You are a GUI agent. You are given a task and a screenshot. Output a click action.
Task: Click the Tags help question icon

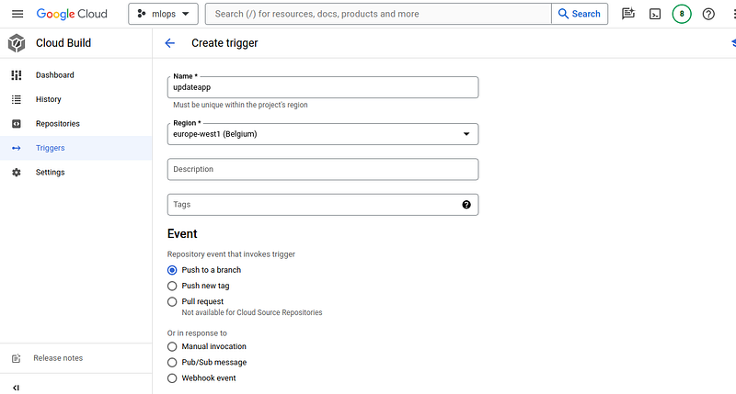(466, 204)
